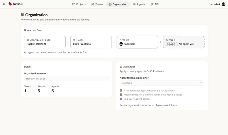Click 'Apply to every agent in 0x90 Problems' text
Viewport: 228px width, 135px height.
(x=142, y=71)
